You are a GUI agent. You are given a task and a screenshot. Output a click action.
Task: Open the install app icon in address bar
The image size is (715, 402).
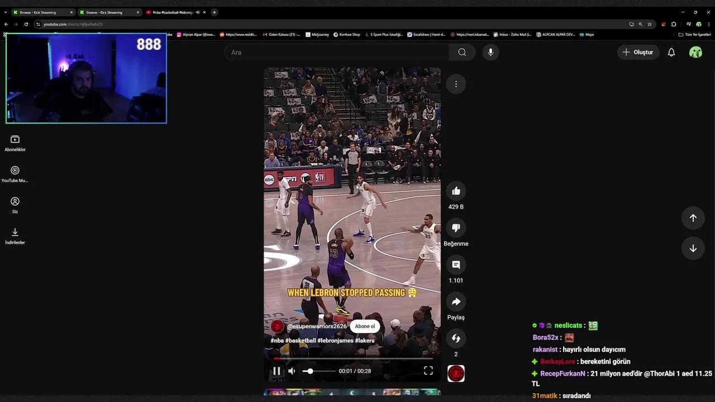(x=631, y=24)
